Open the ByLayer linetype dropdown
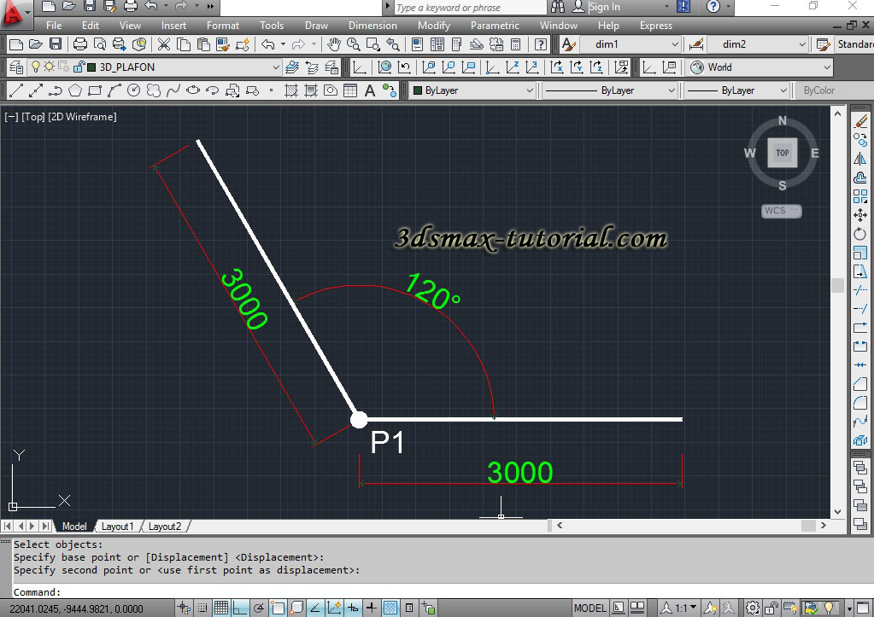874x617 pixels. (x=672, y=90)
